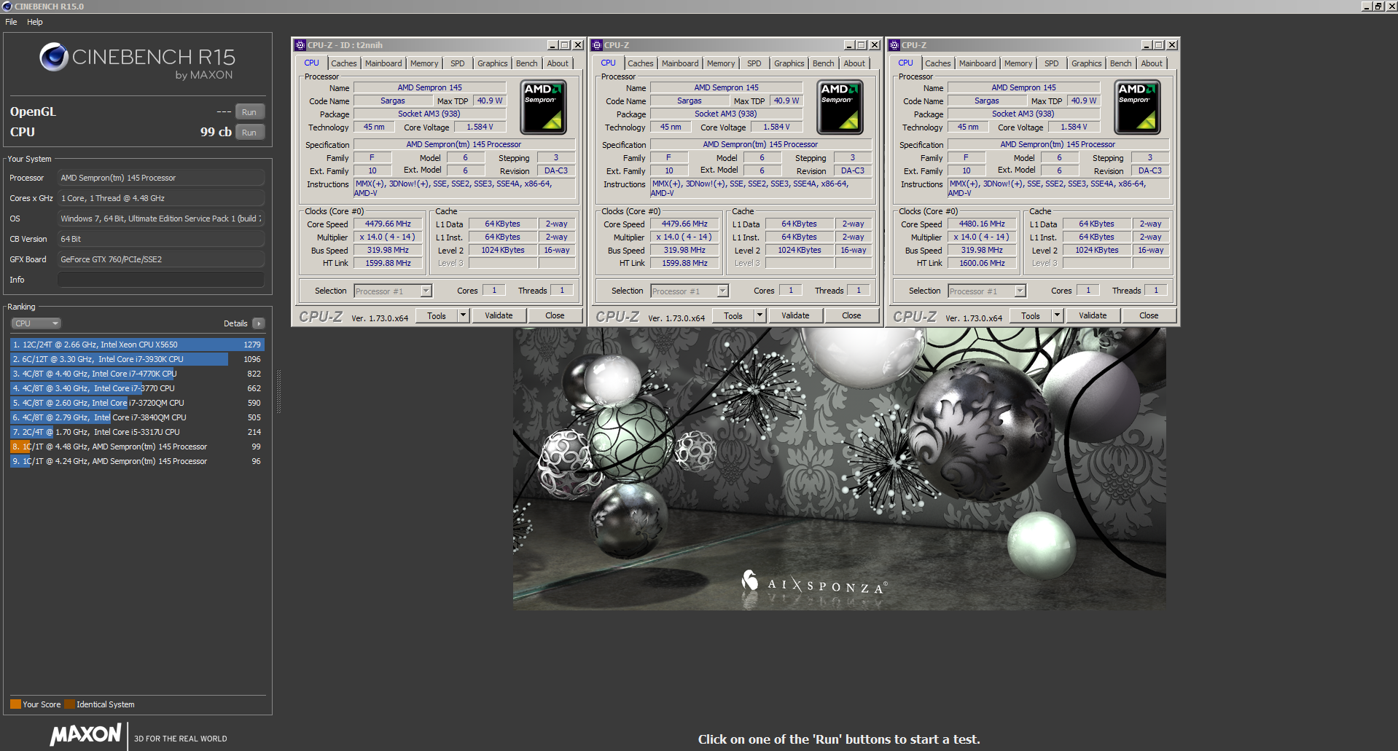Click the AMD Sempron logo in third CPU-Z

point(1138,108)
